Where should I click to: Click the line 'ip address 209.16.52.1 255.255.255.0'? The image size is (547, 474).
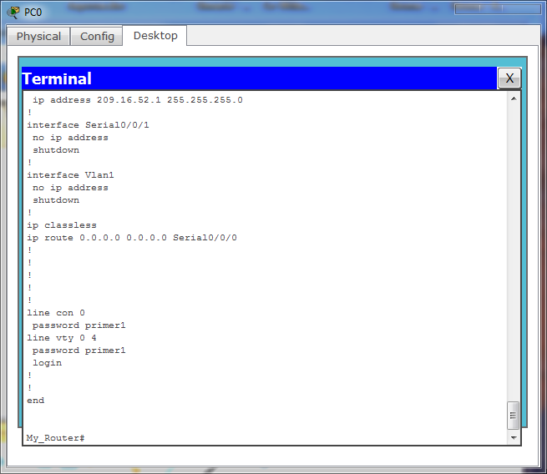[x=138, y=100]
